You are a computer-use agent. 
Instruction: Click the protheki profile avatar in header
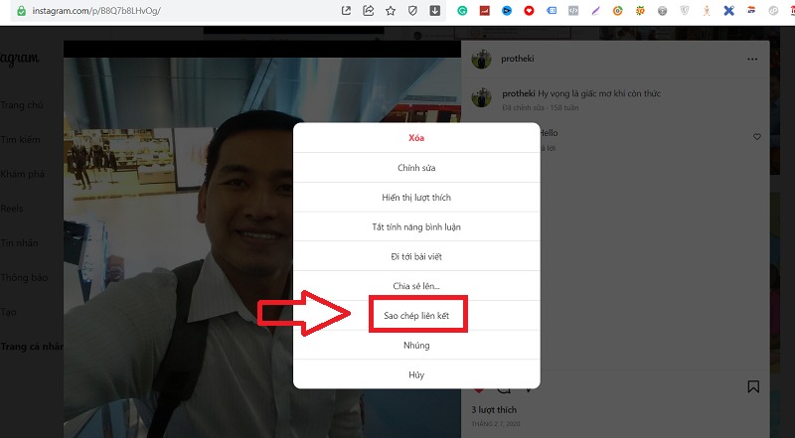click(482, 60)
